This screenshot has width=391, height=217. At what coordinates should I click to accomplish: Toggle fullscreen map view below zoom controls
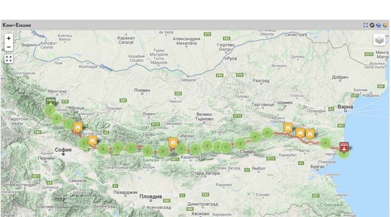click(x=9, y=59)
